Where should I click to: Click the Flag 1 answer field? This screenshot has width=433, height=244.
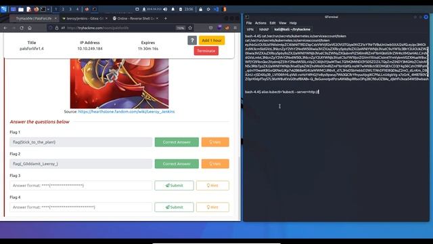pos(81,142)
